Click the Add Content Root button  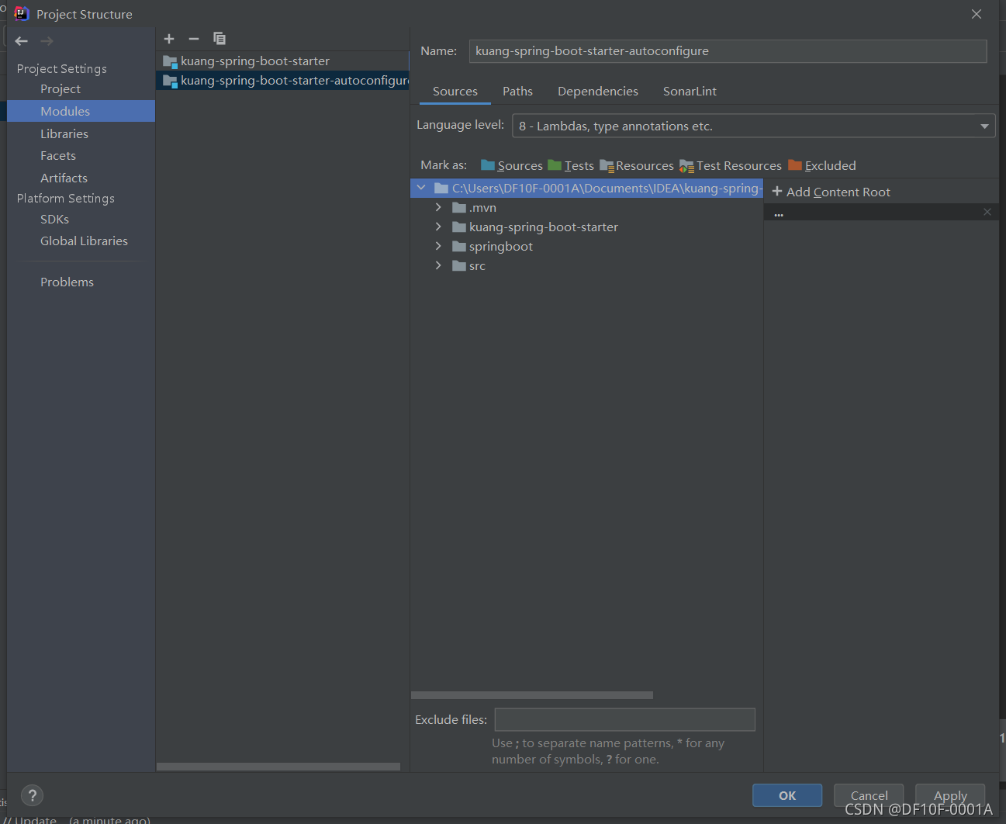tap(831, 192)
